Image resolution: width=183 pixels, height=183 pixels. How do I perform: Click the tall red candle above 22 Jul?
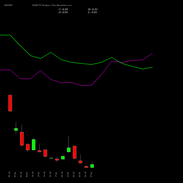[x=75, y=152]
